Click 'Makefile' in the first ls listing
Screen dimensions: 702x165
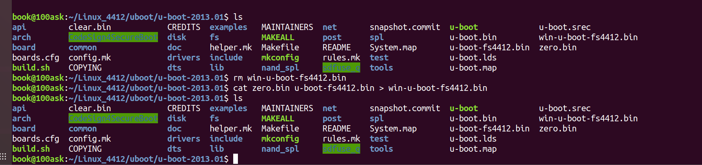[280, 47]
